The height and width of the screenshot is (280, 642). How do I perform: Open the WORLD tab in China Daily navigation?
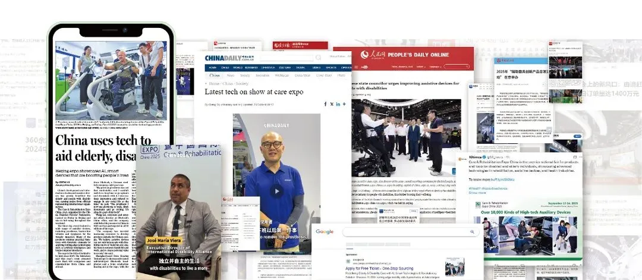pyautogui.click(x=238, y=68)
